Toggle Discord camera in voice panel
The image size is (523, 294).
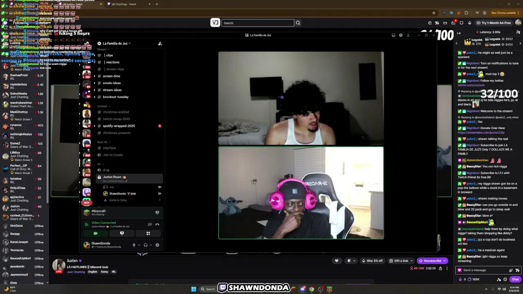tap(96, 233)
